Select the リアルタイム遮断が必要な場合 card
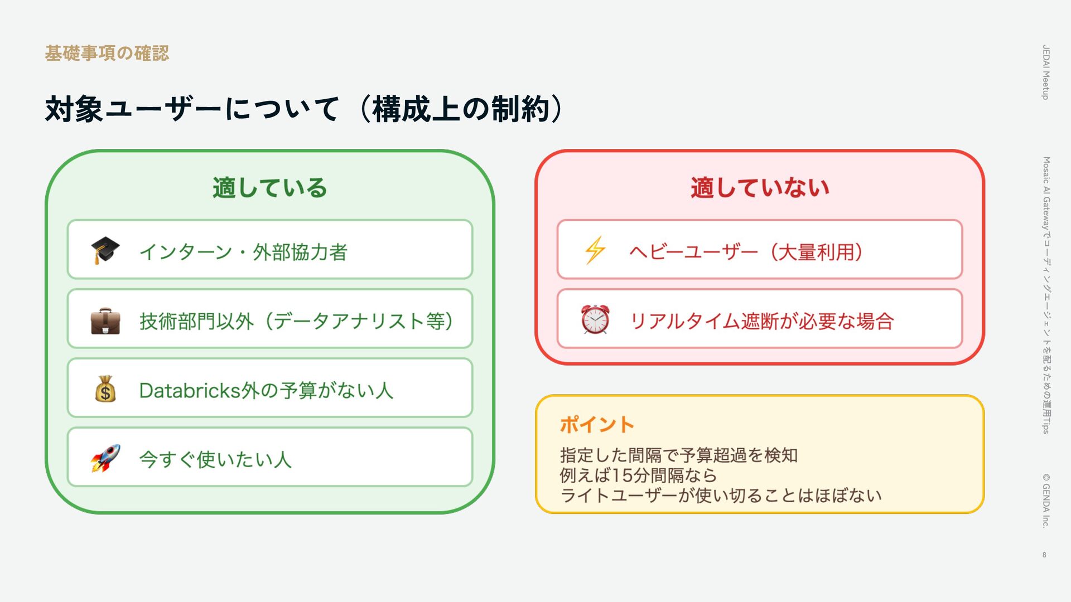This screenshot has width=1071, height=602. [x=760, y=319]
